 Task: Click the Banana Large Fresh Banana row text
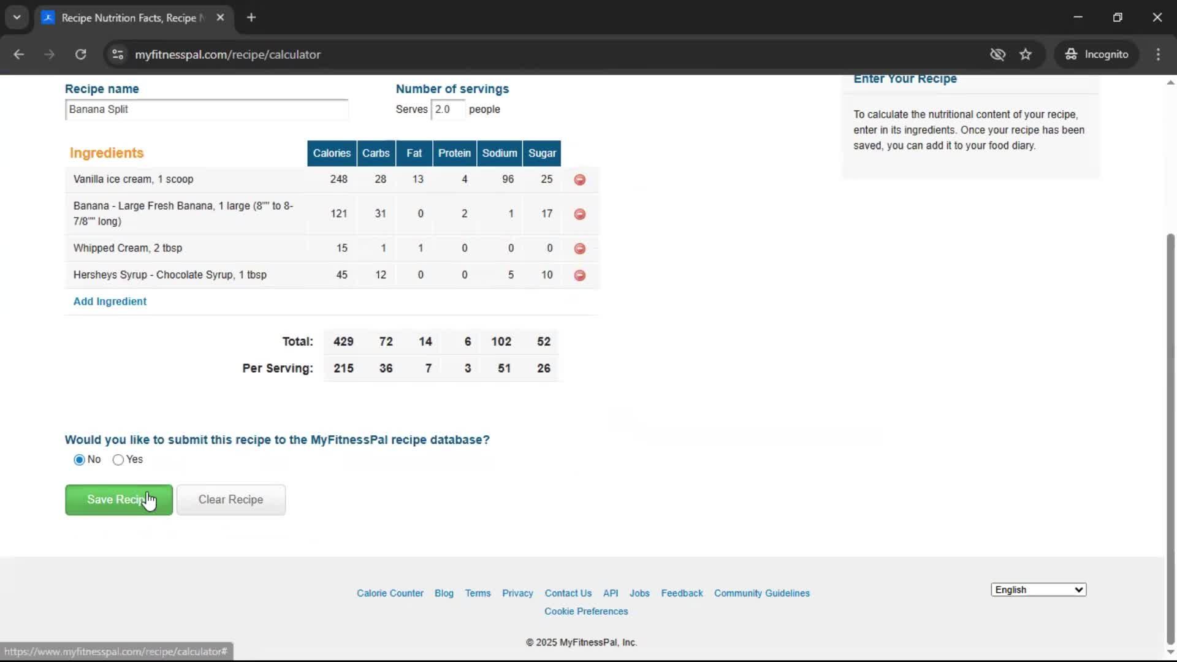click(x=183, y=214)
